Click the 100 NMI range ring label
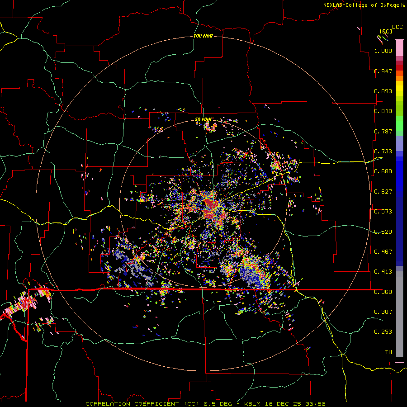The height and width of the screenshot is (407, 407). coord(203,36)
